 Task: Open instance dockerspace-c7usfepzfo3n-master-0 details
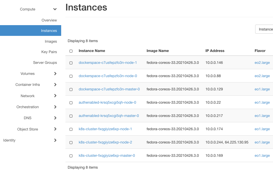pyautogui.click(x=109, y=89)
